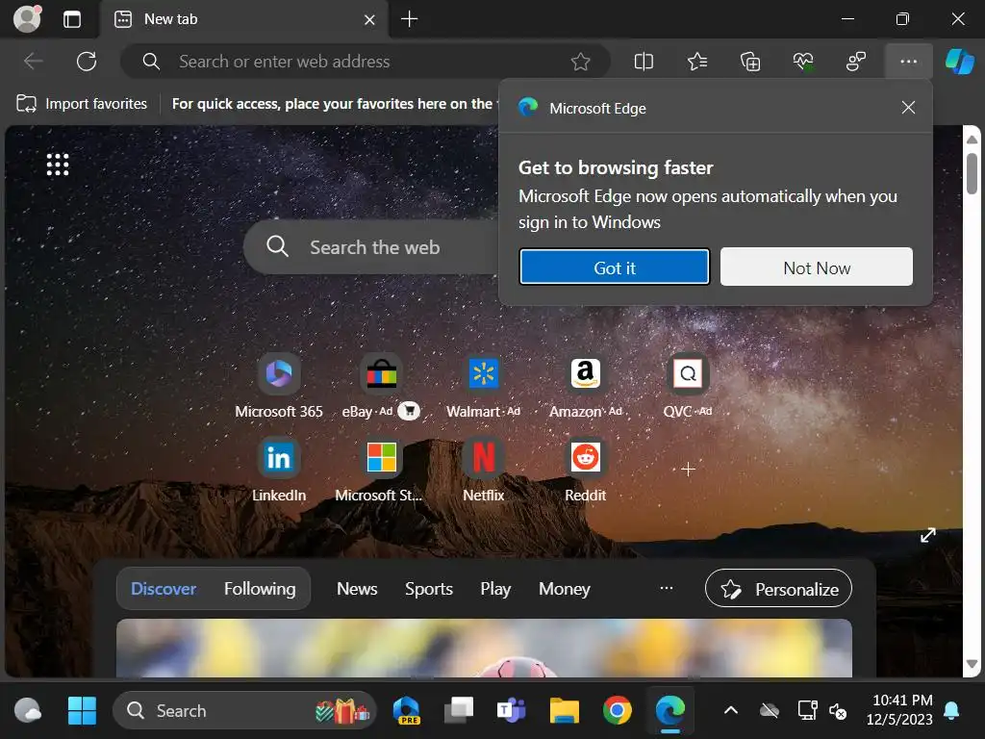Image resolution: width=985 pixels, height=739 pixels.
Task: Switch to the Following tab
Action: point(260,589)
